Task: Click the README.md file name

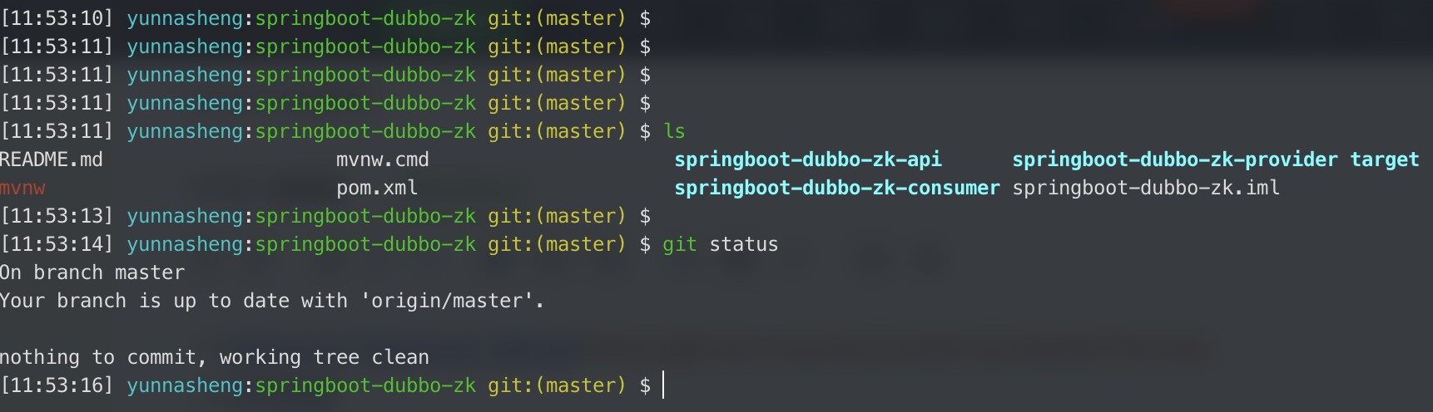Action: tap(52, 159)
